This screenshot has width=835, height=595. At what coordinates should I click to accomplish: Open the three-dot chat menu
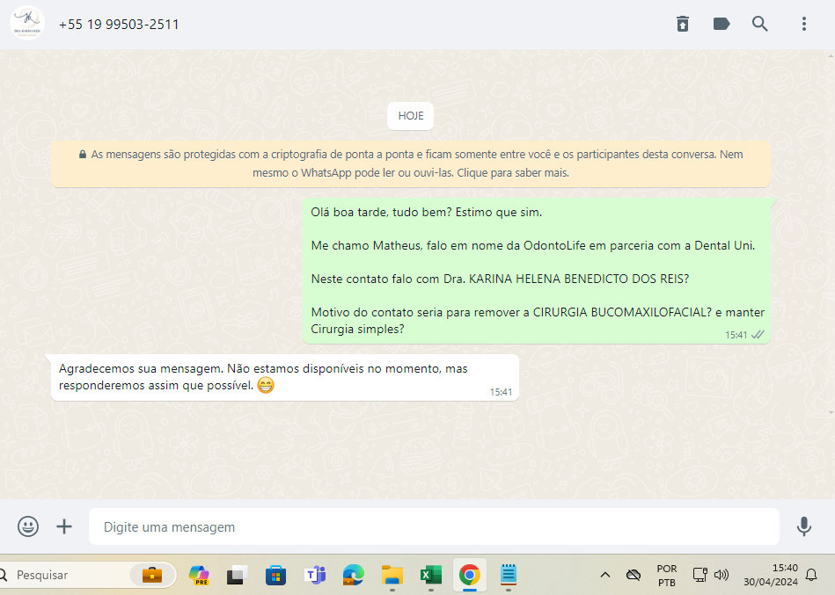(804, 24)
